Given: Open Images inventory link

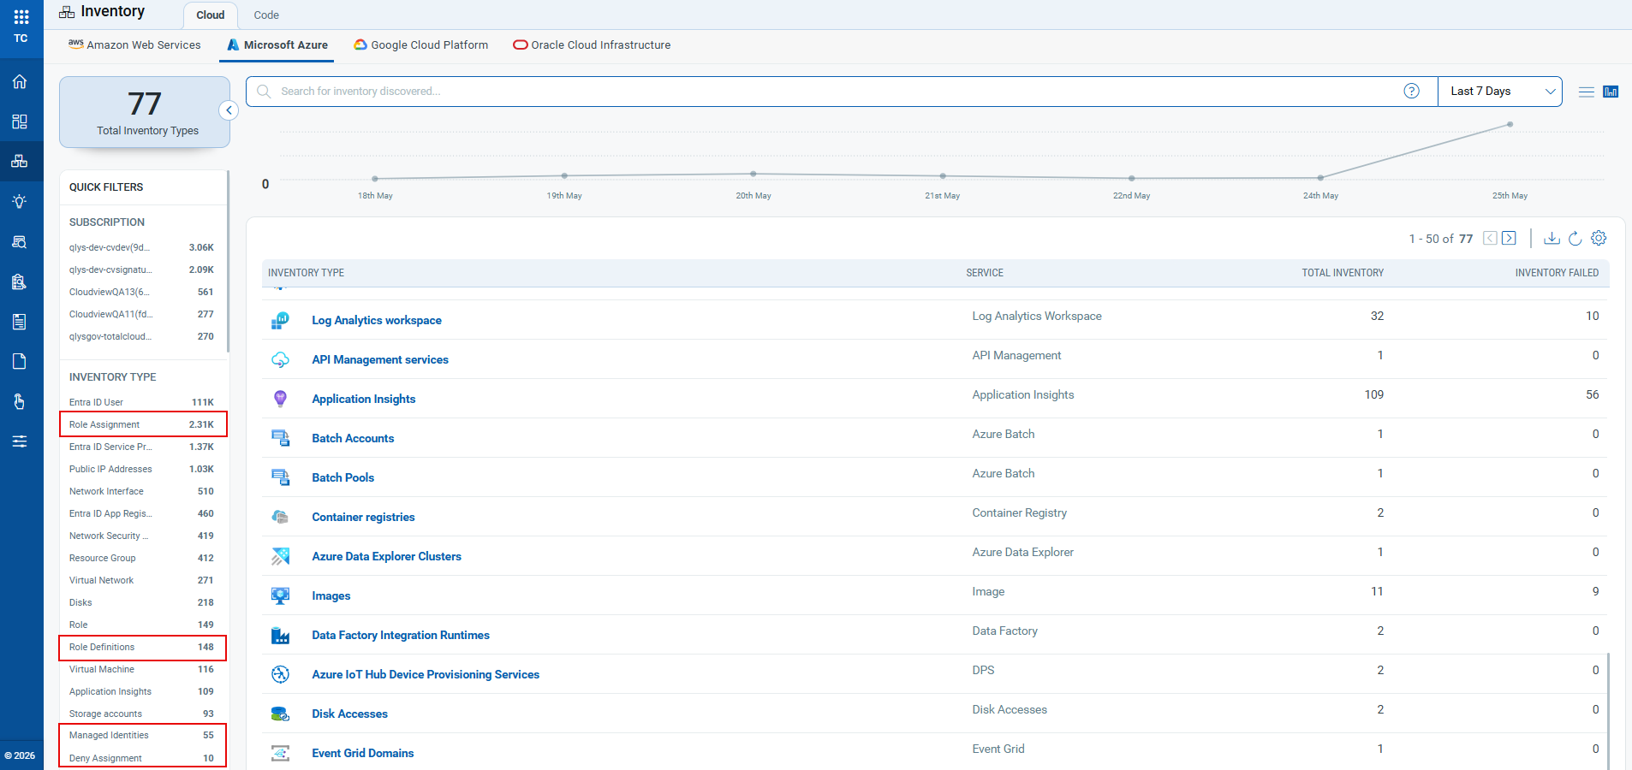Looking at the screenshot, I should pos(331,595).
